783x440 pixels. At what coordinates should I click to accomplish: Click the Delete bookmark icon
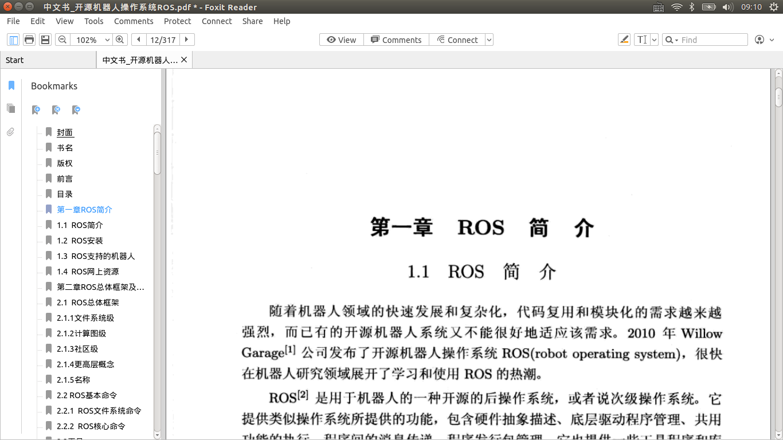[56, 109]
